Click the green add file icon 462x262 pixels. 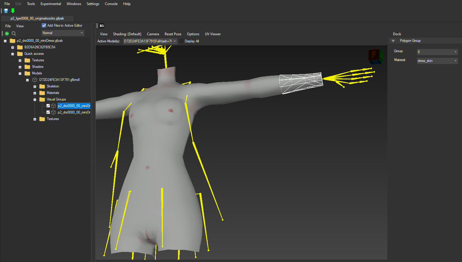(7, 33)
